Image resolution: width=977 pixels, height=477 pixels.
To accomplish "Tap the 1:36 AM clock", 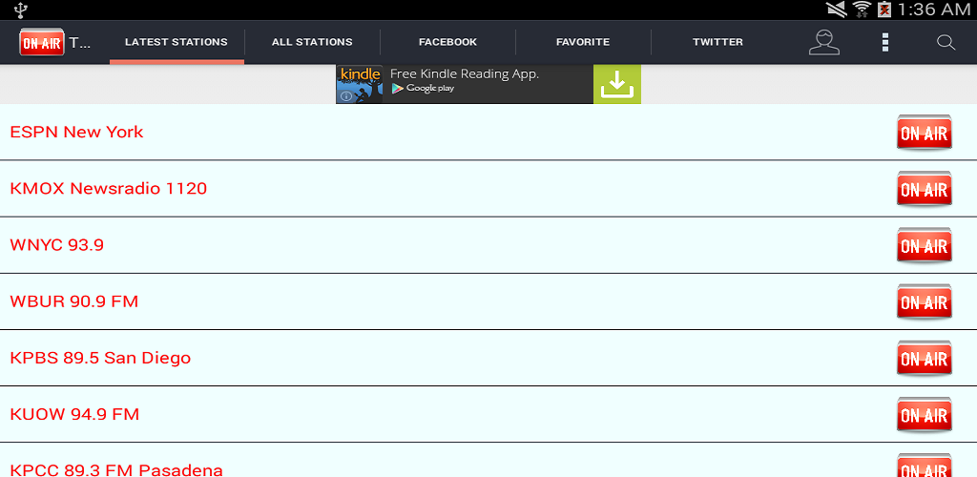I will click(x=934, y=10).
